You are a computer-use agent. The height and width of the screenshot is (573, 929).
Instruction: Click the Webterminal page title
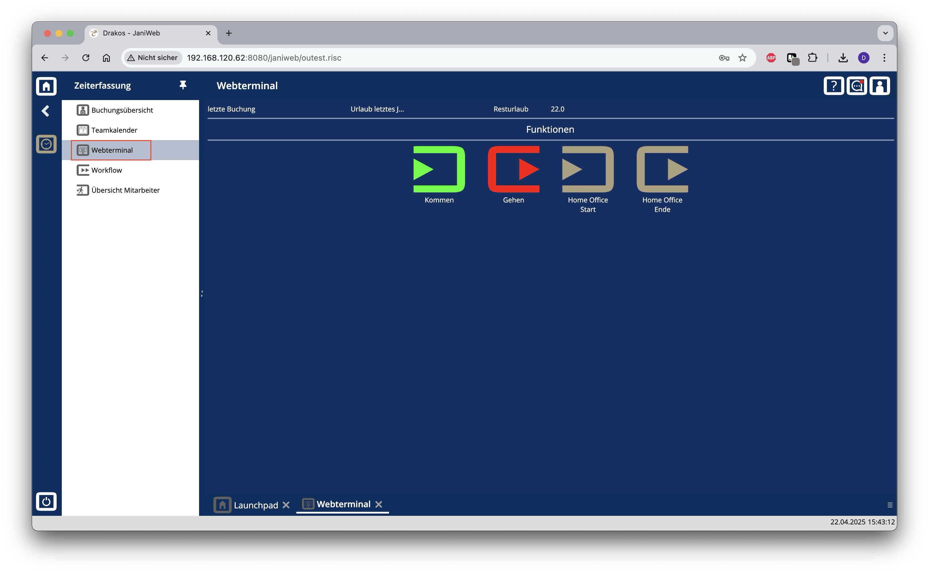(247, 86)
